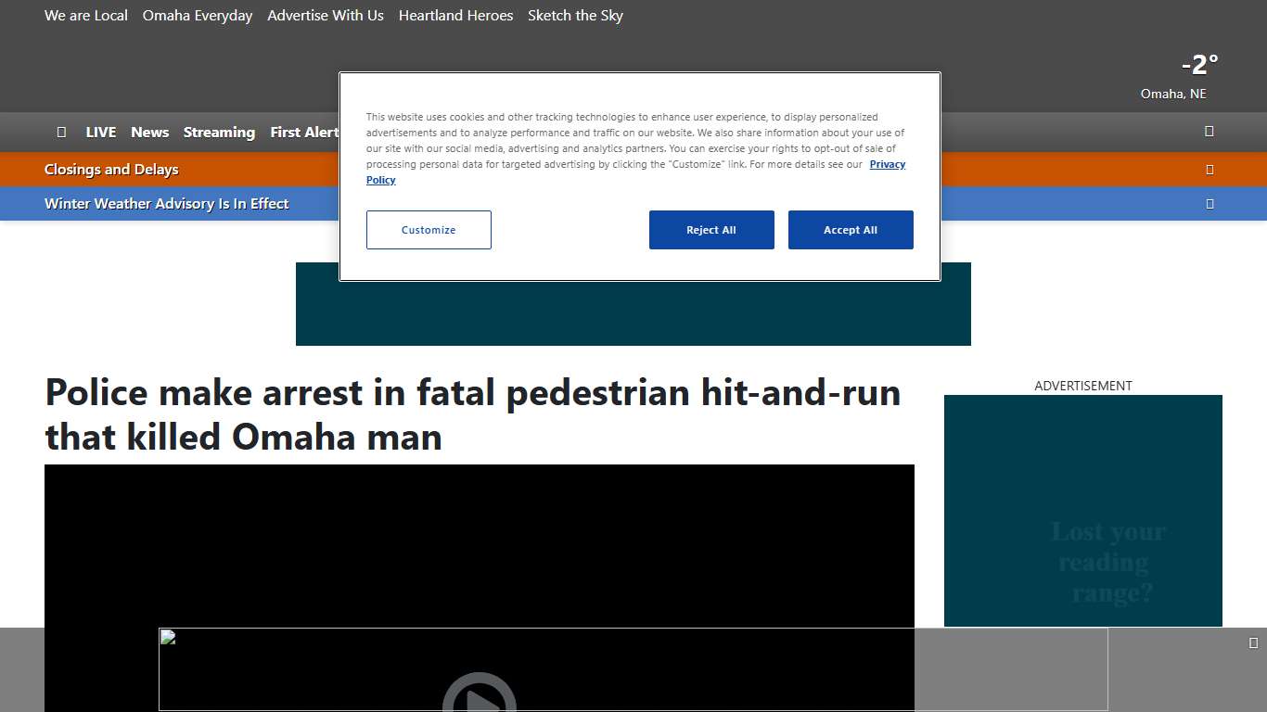Click the icon on the Closings and Delays banner
The image size is (1267, 712).
click(1209, 170)
